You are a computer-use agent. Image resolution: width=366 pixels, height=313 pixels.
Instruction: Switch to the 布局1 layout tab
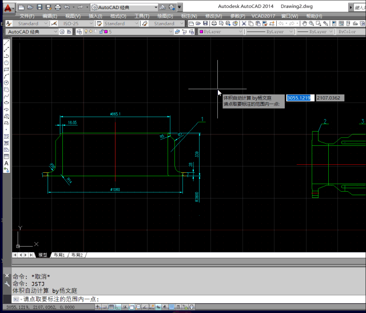(59, 255)
